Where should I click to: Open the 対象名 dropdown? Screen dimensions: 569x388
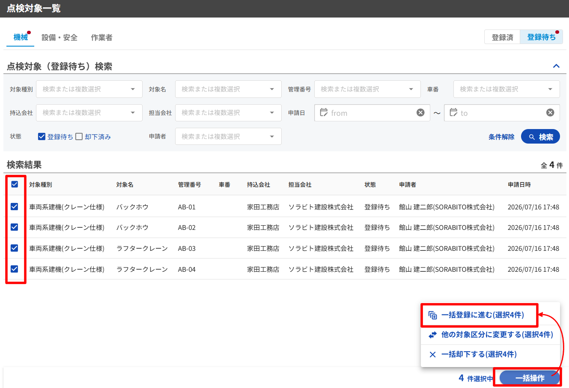point(228,89)
